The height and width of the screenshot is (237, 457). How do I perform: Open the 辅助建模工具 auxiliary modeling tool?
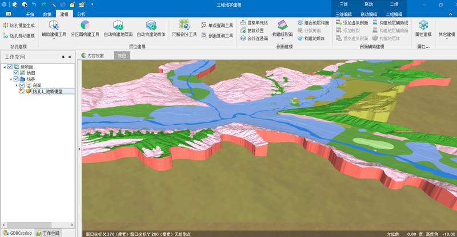tap(54, 28)
